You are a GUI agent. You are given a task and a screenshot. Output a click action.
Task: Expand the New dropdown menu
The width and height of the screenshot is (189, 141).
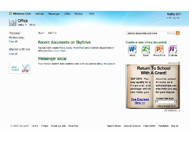41,33
